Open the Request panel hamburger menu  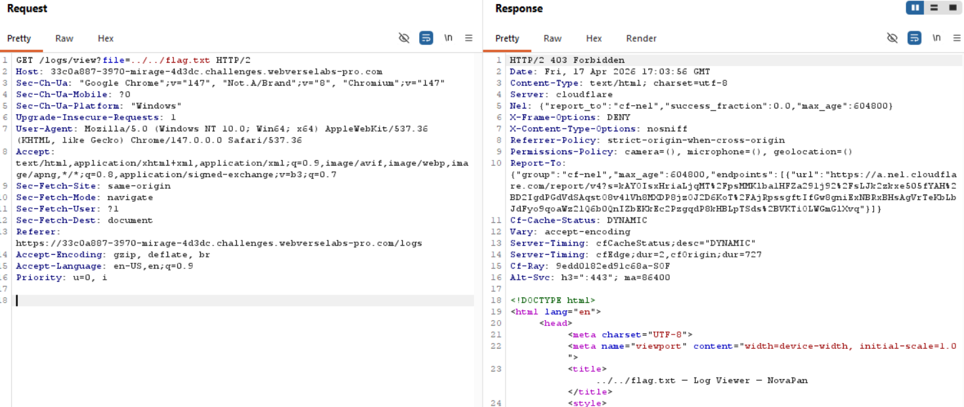[x=469, y=38]
